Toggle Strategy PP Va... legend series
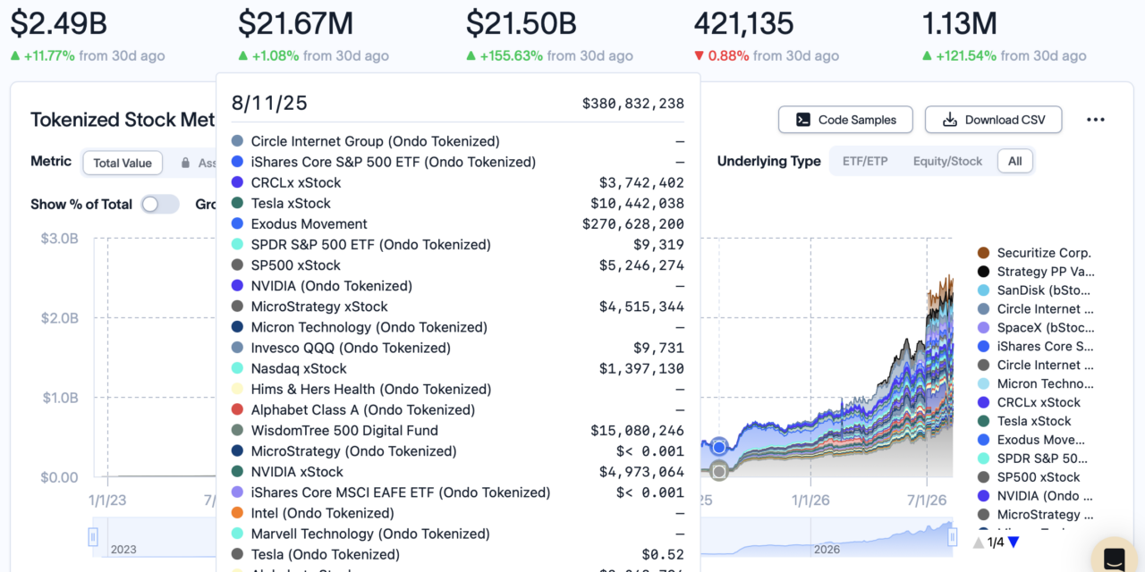1145x572 pixels. (x=1035, y=272)
